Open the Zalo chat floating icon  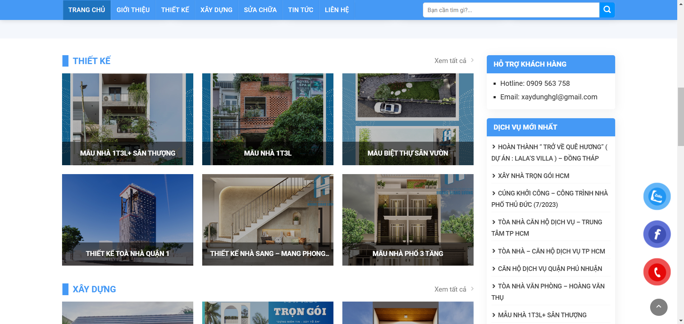tap(657, 197)
